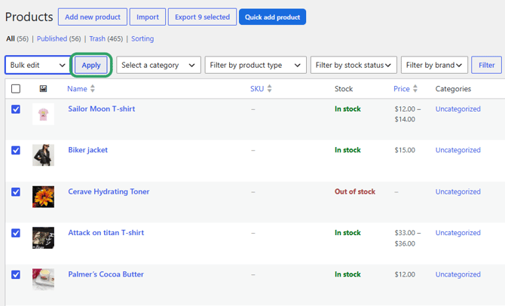Click the '$33.00 – $36.00' price range
Screen dimensions: 505x306
[408, 238]
